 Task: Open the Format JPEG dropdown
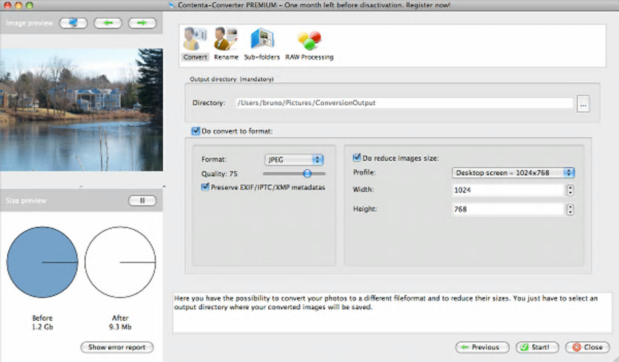click(x=294, y=159)
